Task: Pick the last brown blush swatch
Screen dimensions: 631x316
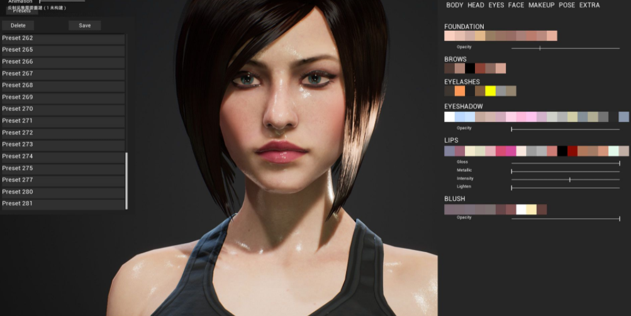Action: pos(542,209)
